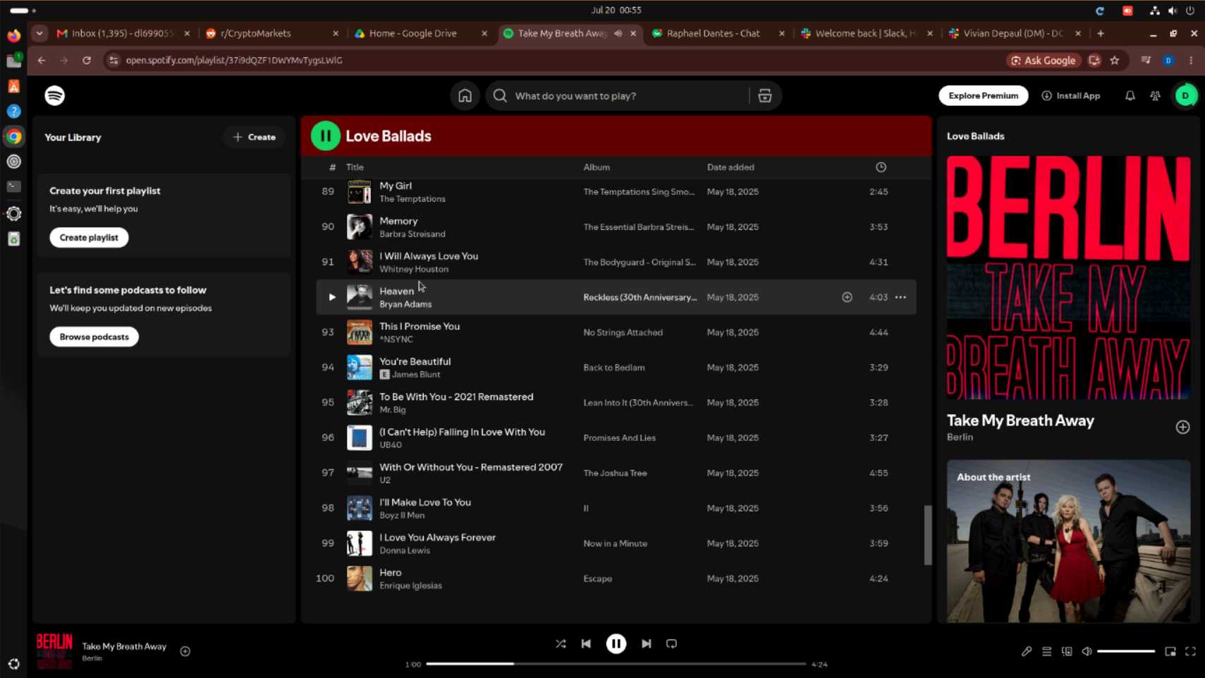Skip to the next track
Screen dimensions: 1205x678
click(646, 643)
